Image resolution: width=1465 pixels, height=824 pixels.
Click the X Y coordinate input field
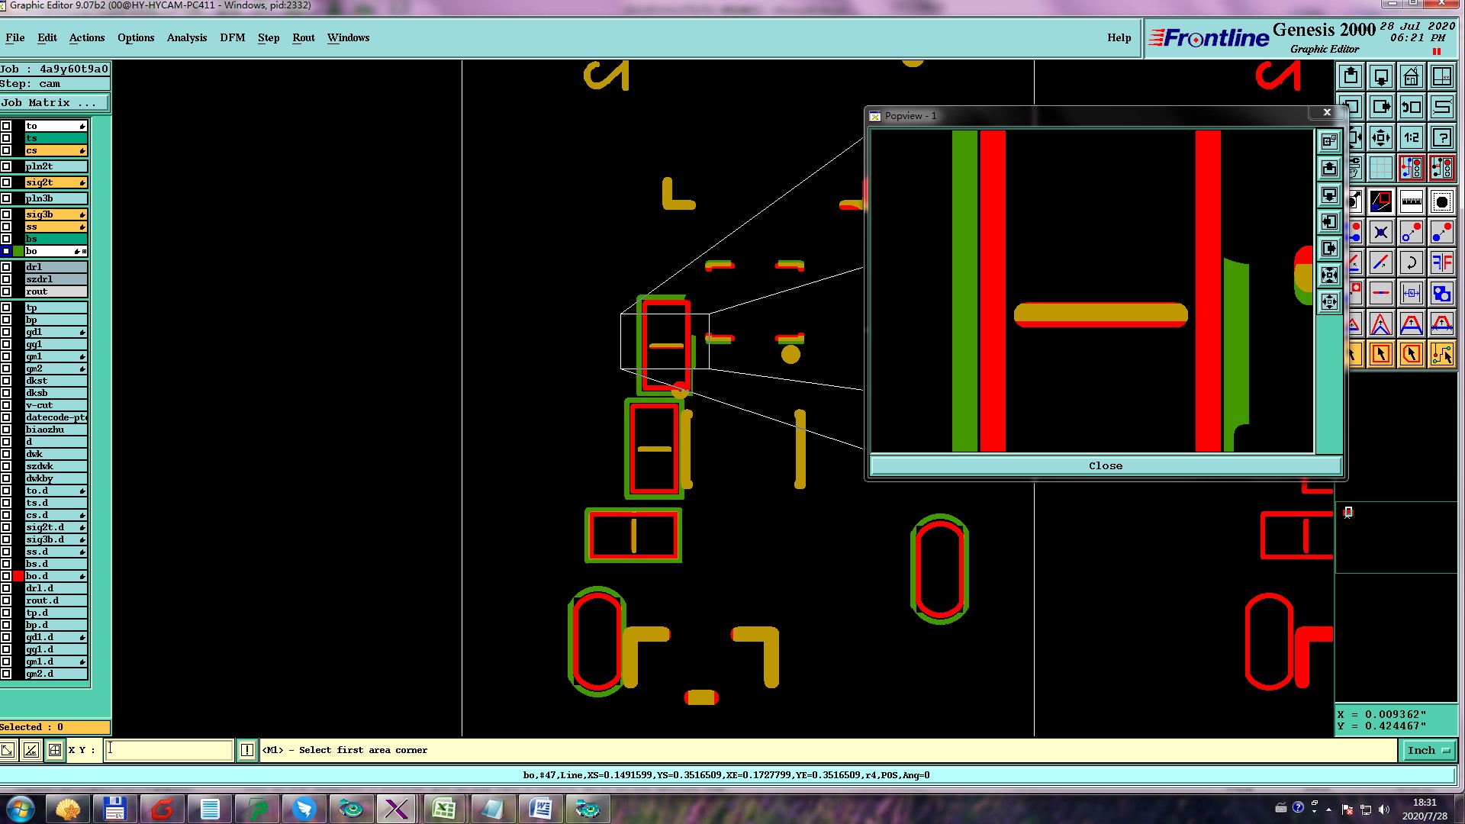pyautogui.click(x=168, y=751)
